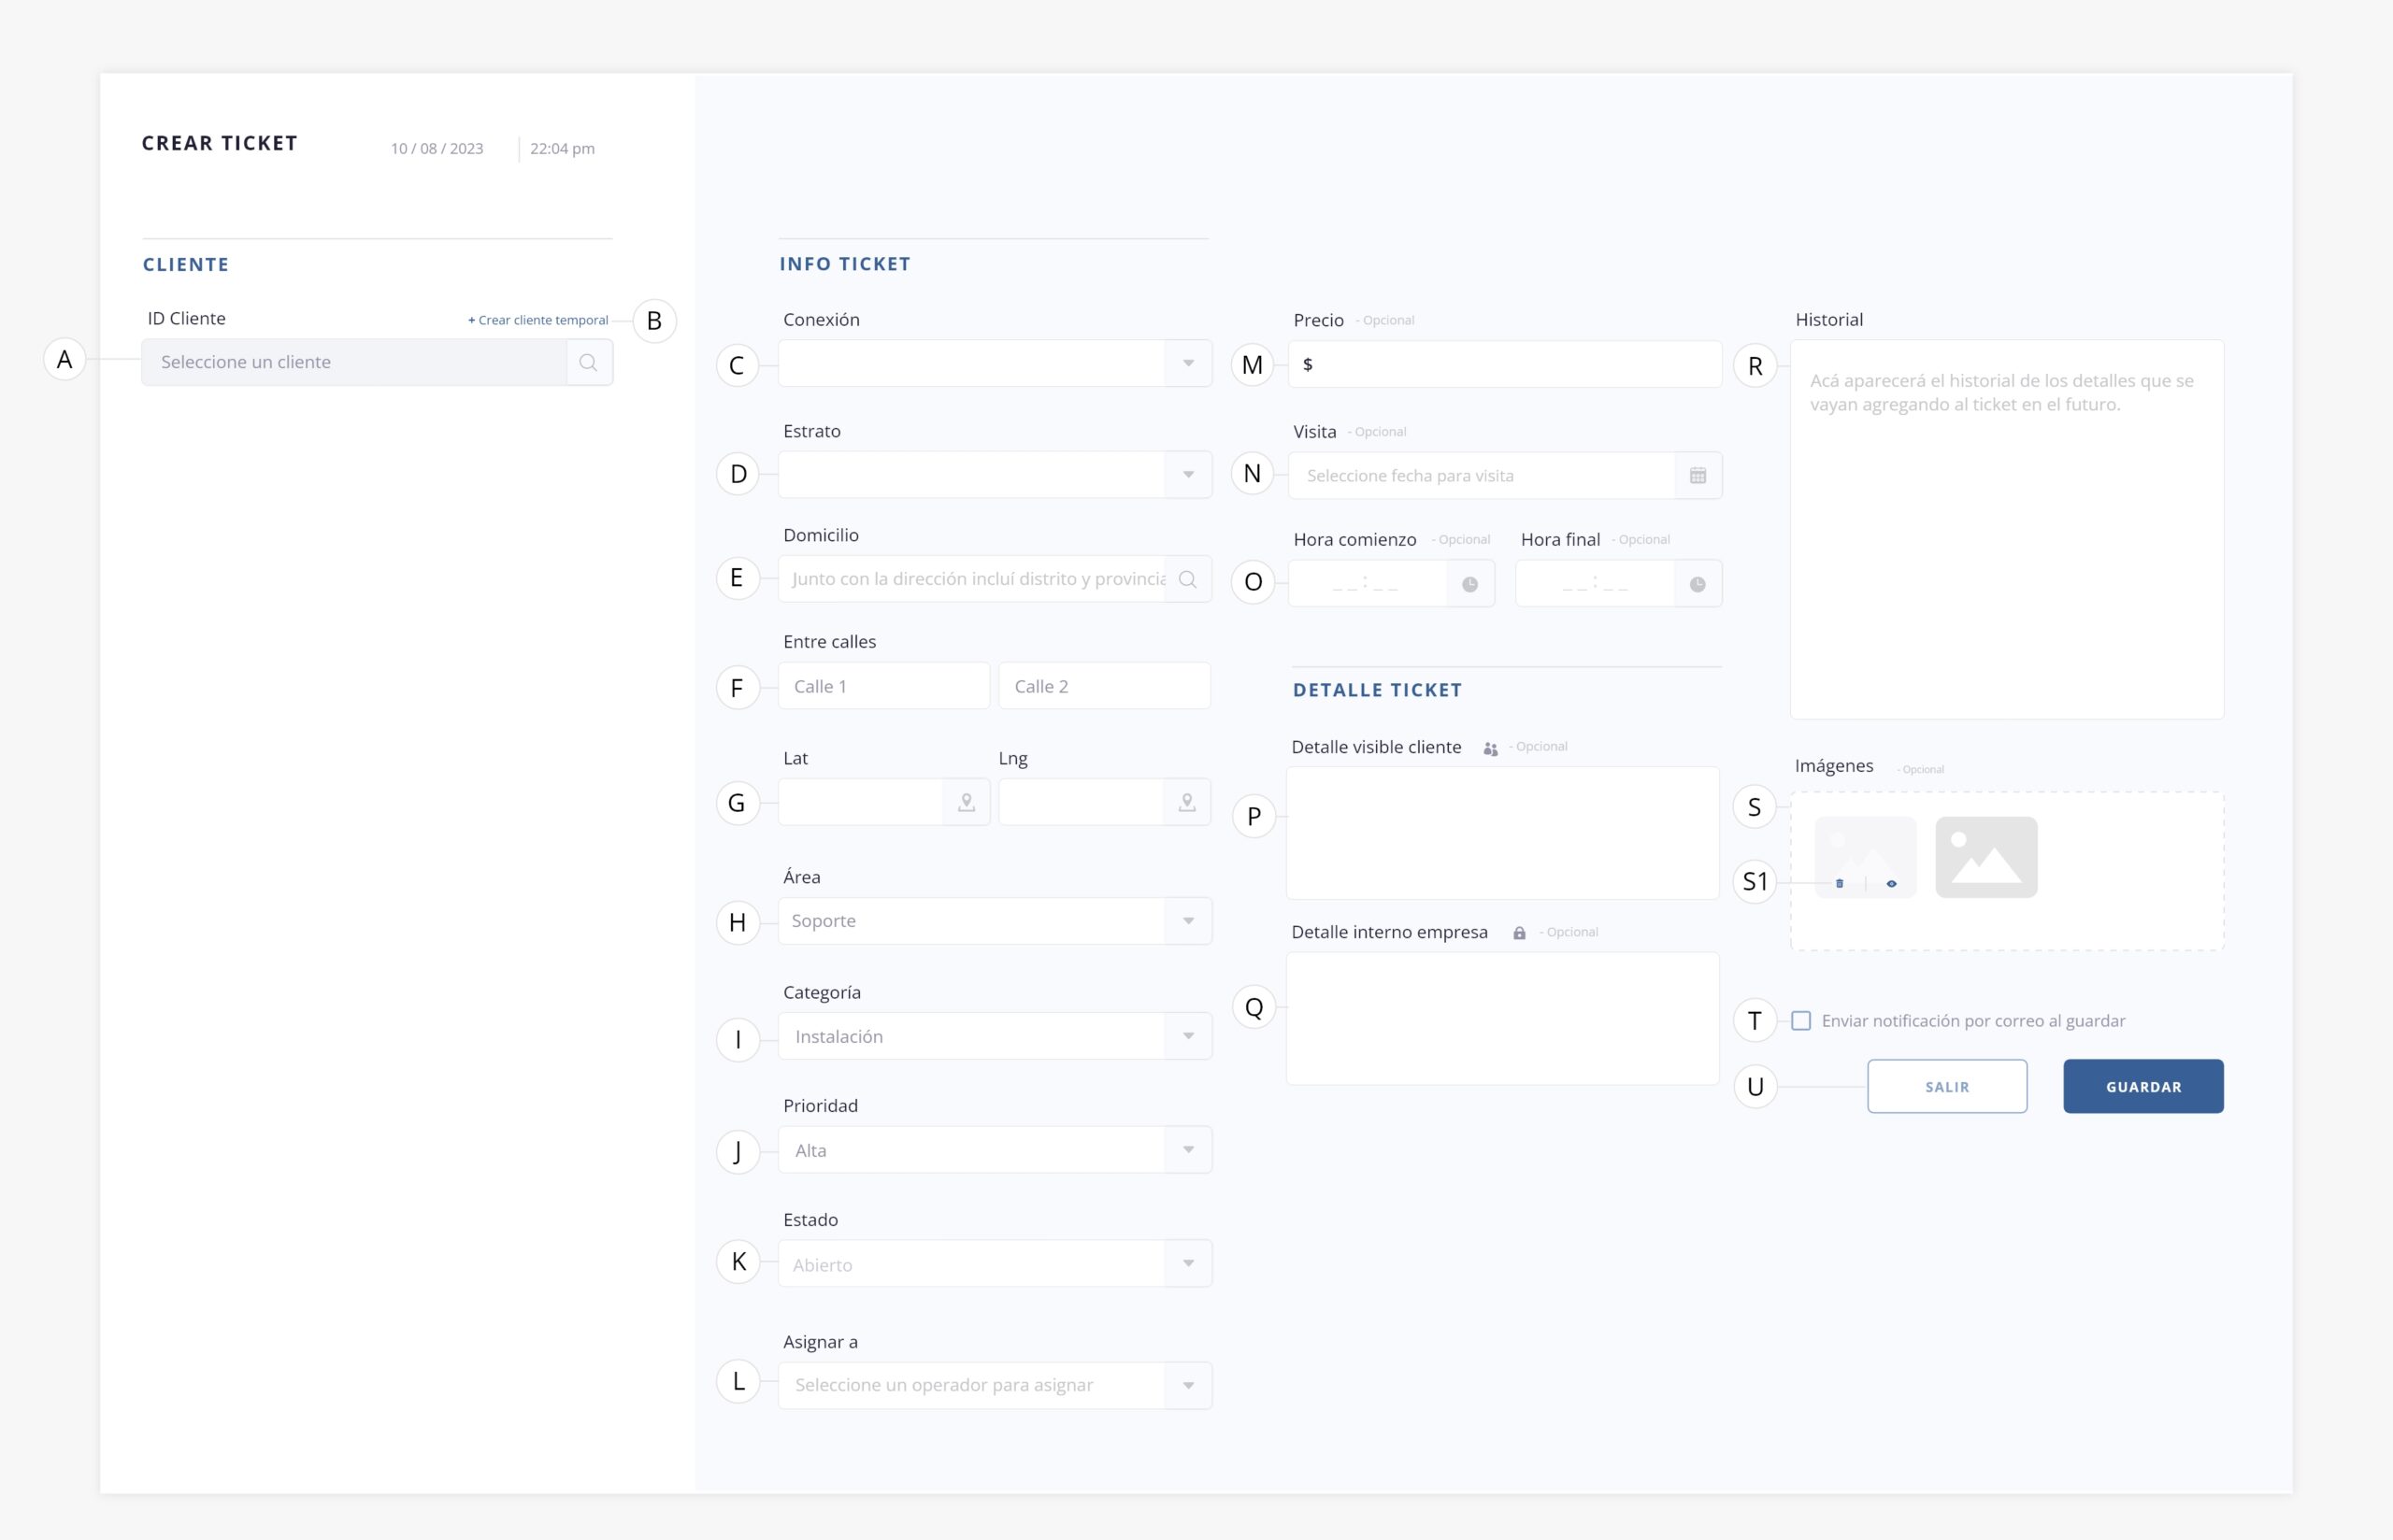Click magnifier icon in Domicilio field

(1187, 579)
